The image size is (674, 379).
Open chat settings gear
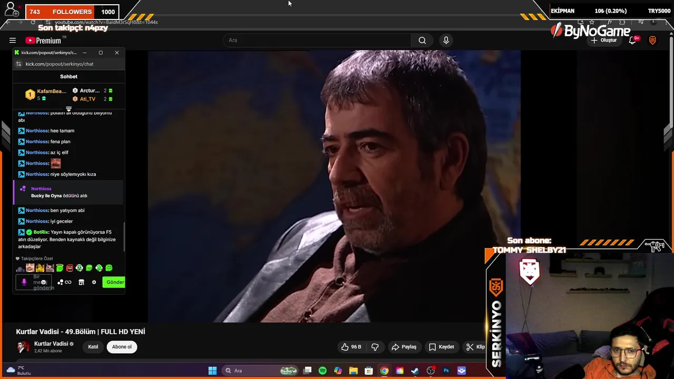(94, 282)
